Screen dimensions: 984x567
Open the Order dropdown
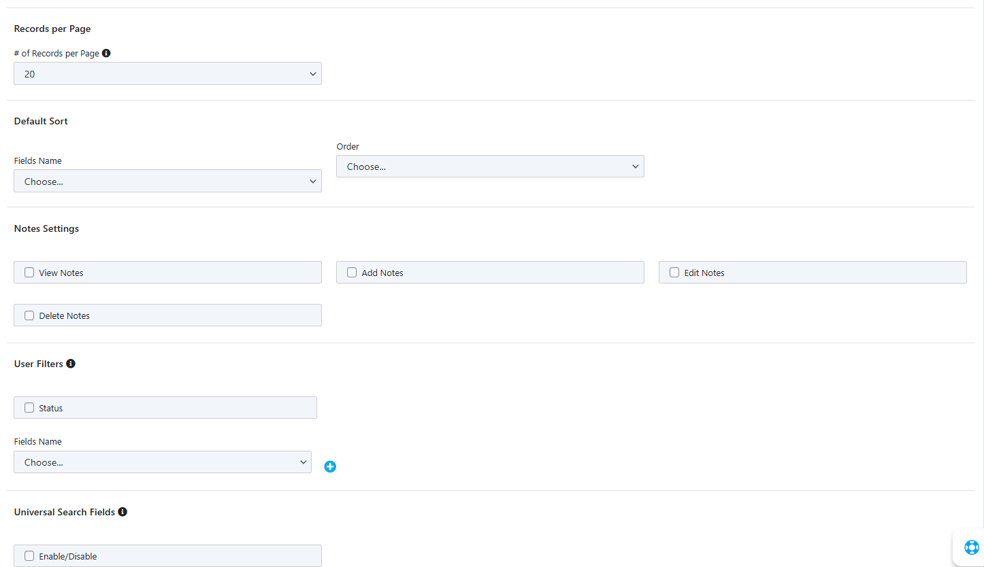(x=490, y=167)
